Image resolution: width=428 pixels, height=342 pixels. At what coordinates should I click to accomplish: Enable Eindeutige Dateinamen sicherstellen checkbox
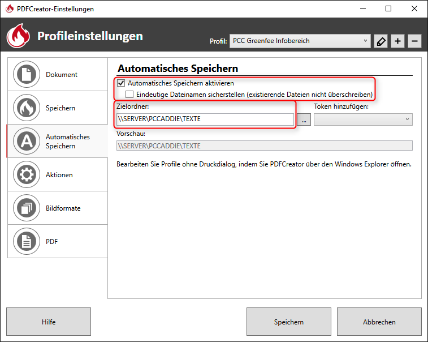pyautogui.click(x=129, y=94)
